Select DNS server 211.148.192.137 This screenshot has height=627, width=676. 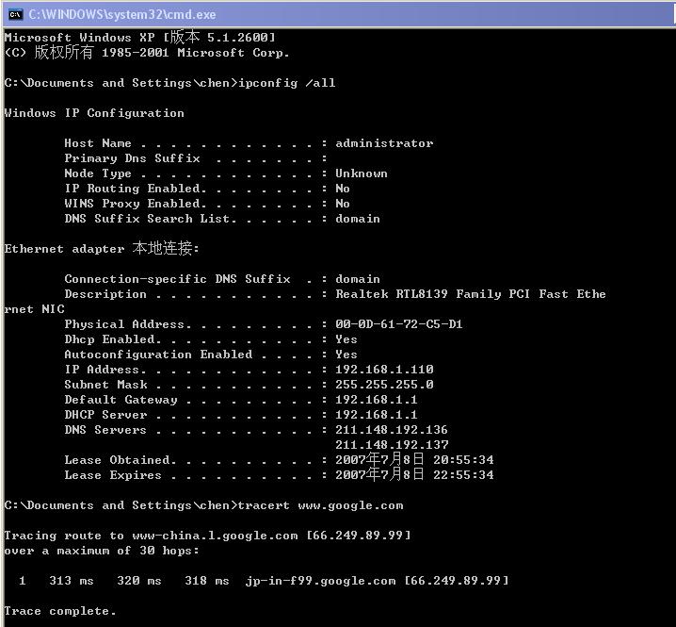[x=392, y=445]
